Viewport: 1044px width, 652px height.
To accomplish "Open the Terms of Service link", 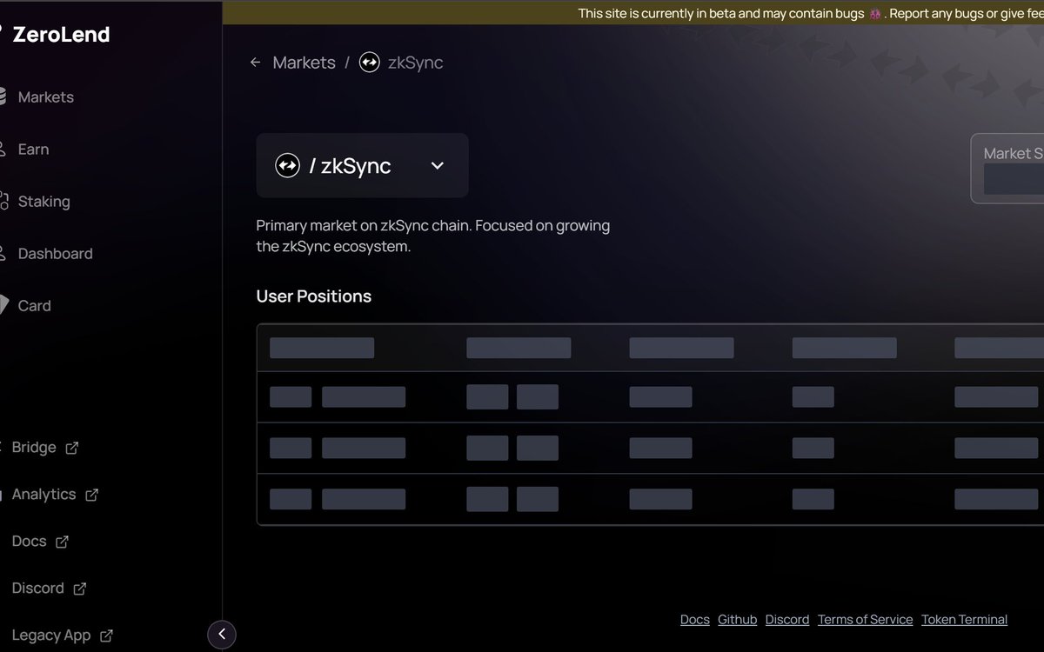I will (x=866, y=620).
